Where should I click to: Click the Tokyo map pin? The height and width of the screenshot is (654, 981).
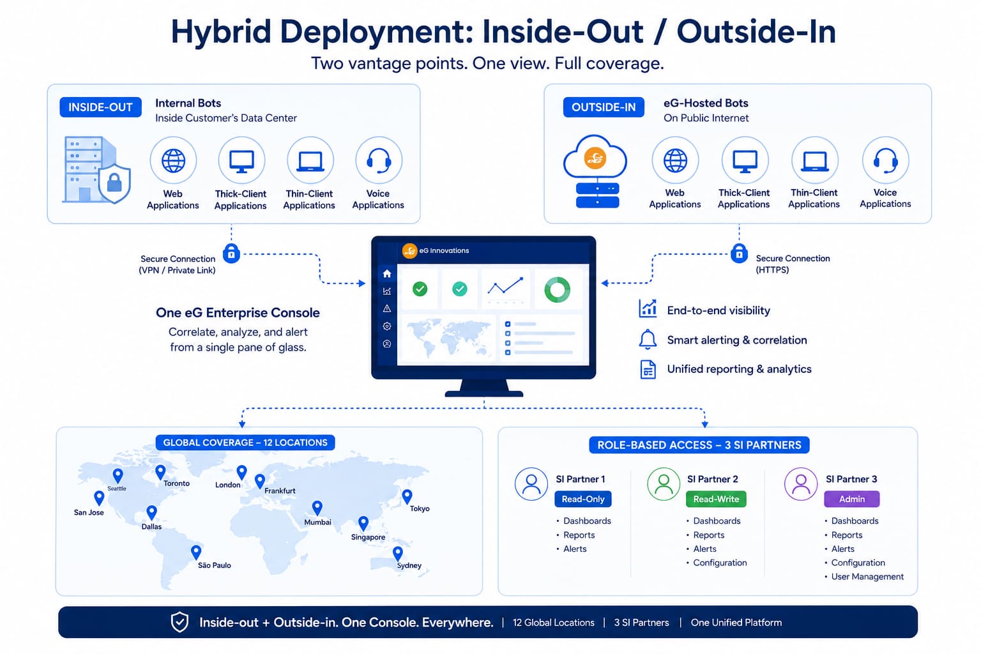(407, 496)
